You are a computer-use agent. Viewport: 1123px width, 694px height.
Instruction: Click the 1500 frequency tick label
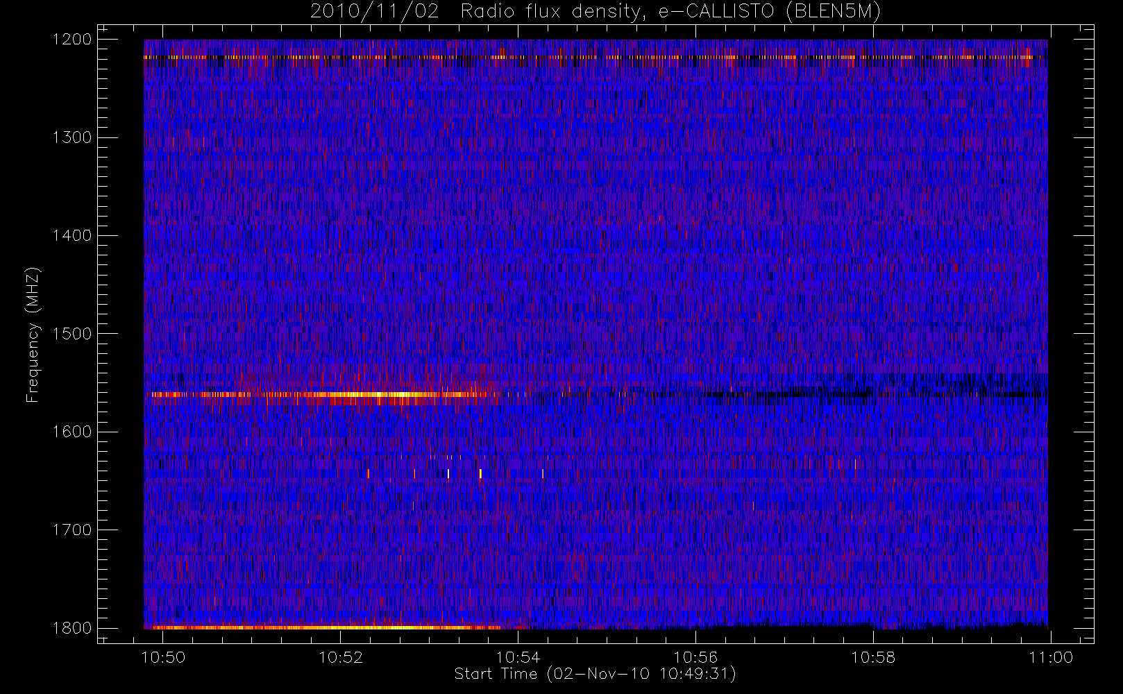click(x=72, y=334)
